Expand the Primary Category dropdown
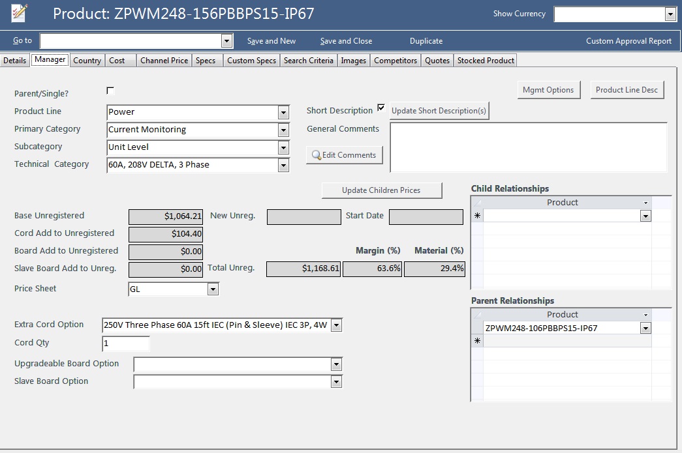Viewport: 682px width, 453px height. (283, 130)
